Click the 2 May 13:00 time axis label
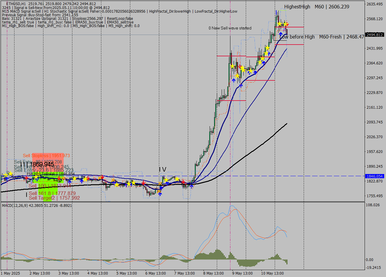 click(x=39, y=273)
